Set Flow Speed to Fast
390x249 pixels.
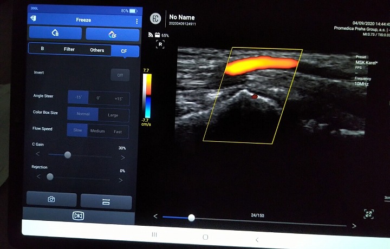point(118,132)
